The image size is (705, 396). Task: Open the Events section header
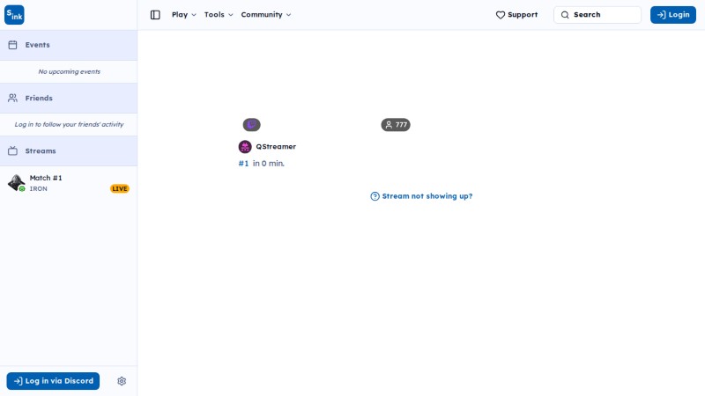click(x=69, y=45)
